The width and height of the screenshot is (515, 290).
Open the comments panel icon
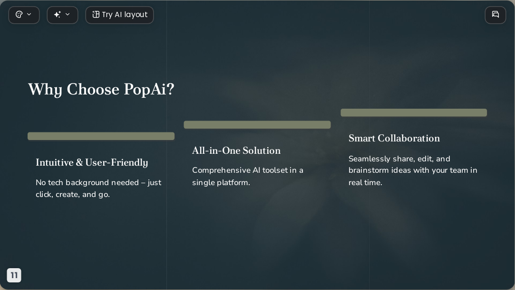pyautogui.click(x=496, y=15)
